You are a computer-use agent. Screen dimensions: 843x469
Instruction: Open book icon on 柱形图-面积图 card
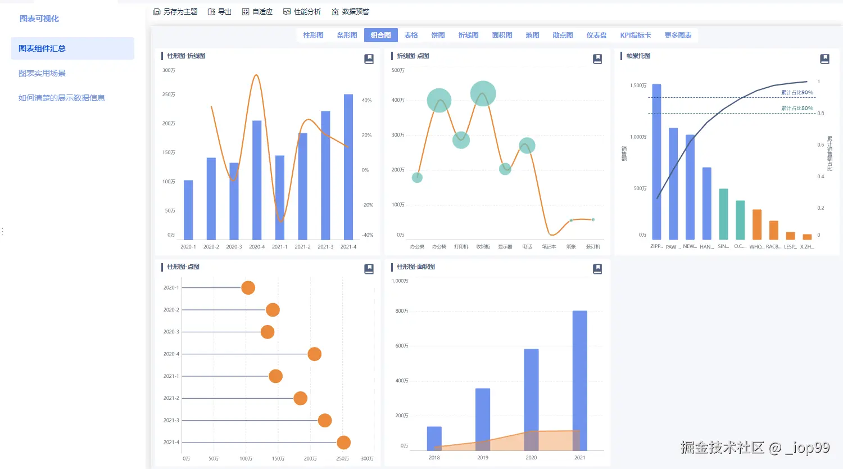(x=597, y=269)
